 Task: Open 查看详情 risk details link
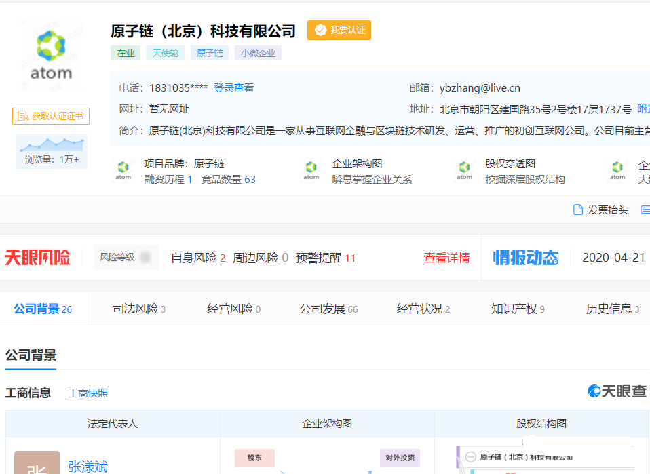(x=446, y=258)
